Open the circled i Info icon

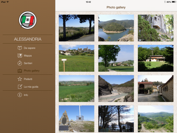point(20,95)
